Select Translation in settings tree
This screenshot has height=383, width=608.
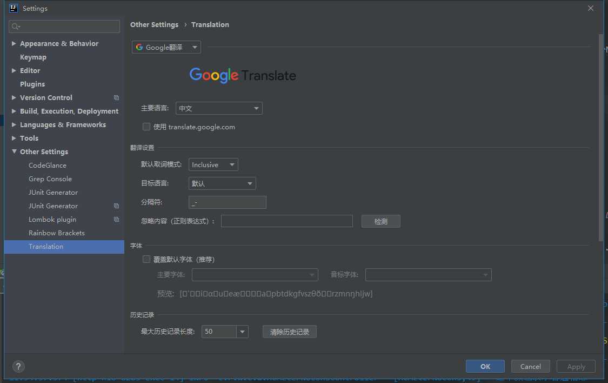(64, 247)
